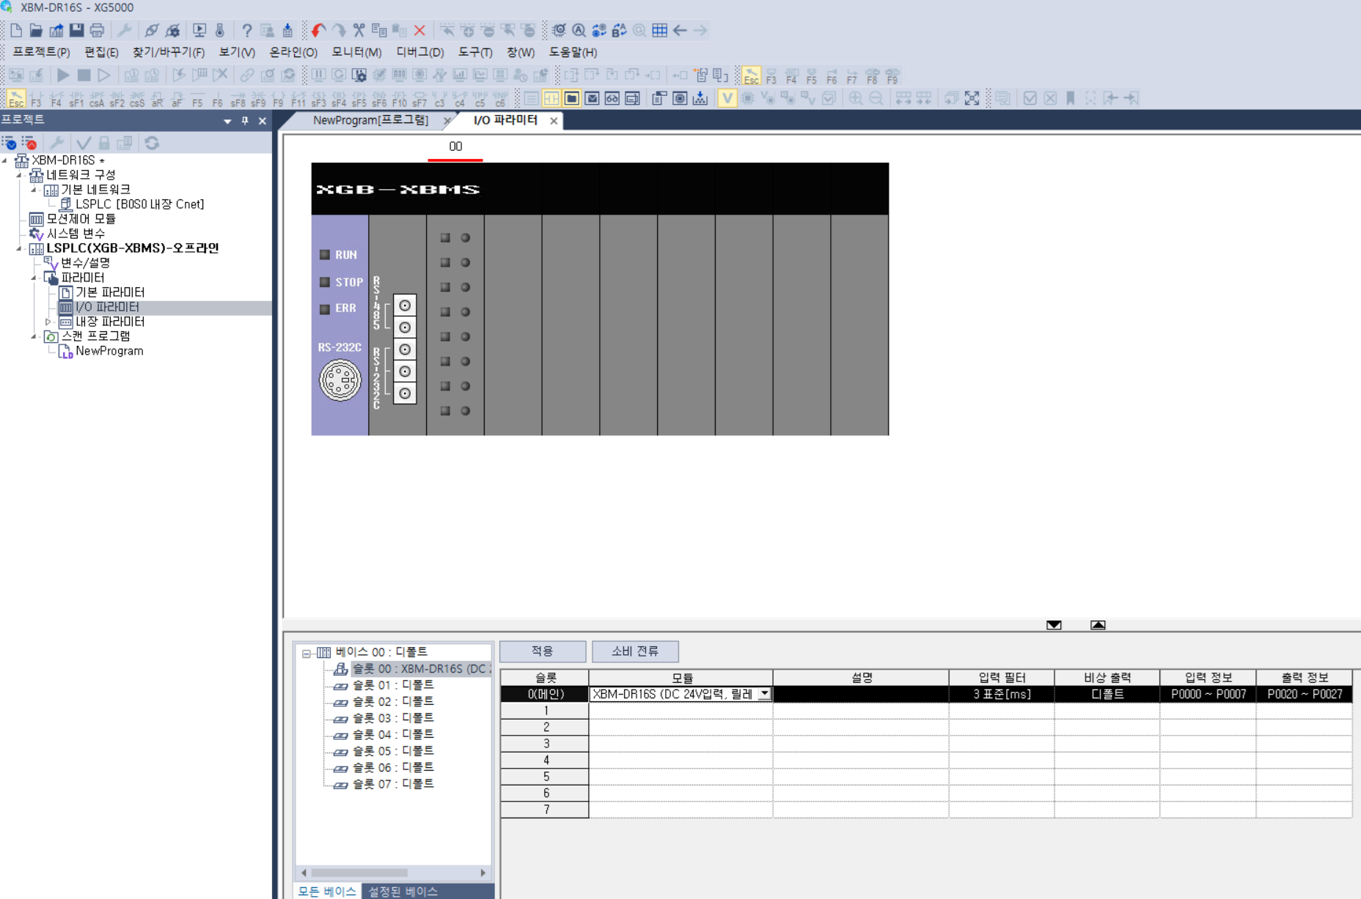The width and height of the screenshot is (1361, 899).
Task: Expand the 내장 파라미터 tree node
Action: click(x=48, y=322)
